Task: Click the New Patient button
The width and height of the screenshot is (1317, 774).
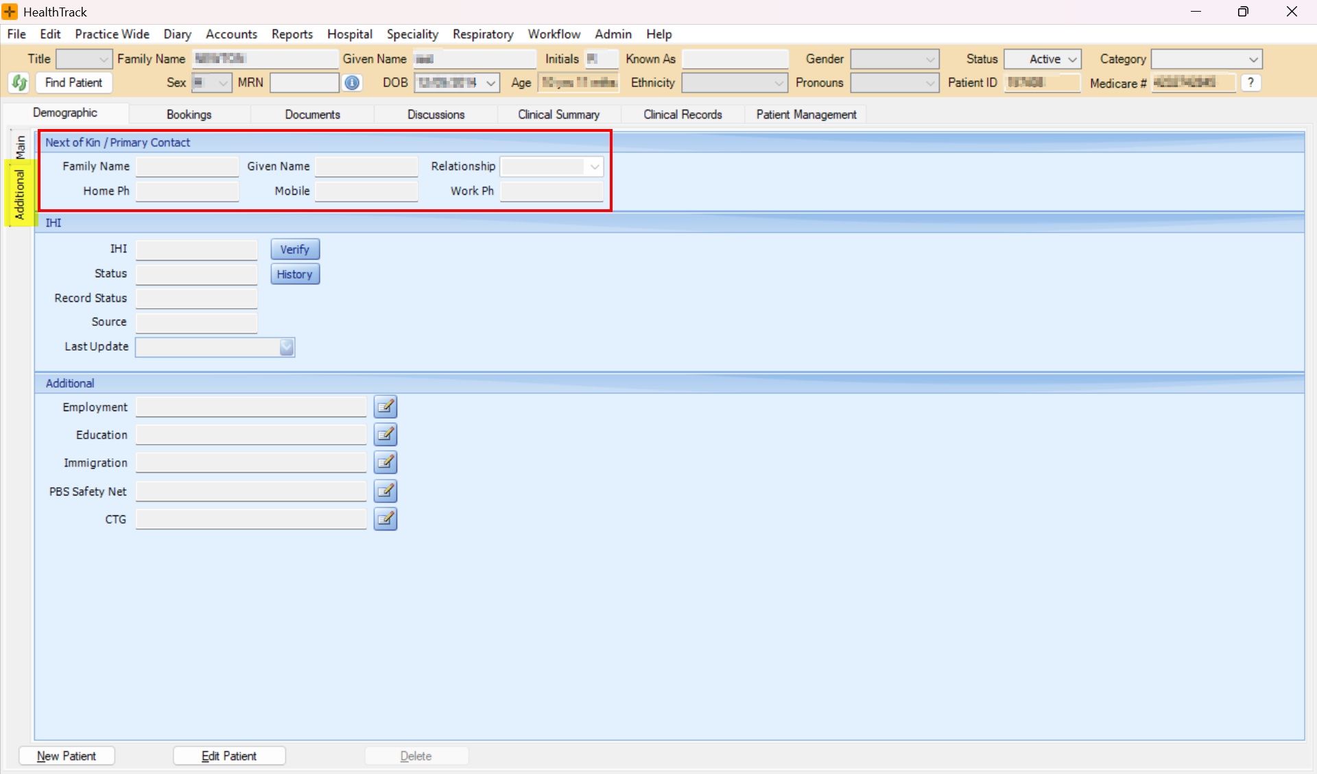Action: coord(66,756)
